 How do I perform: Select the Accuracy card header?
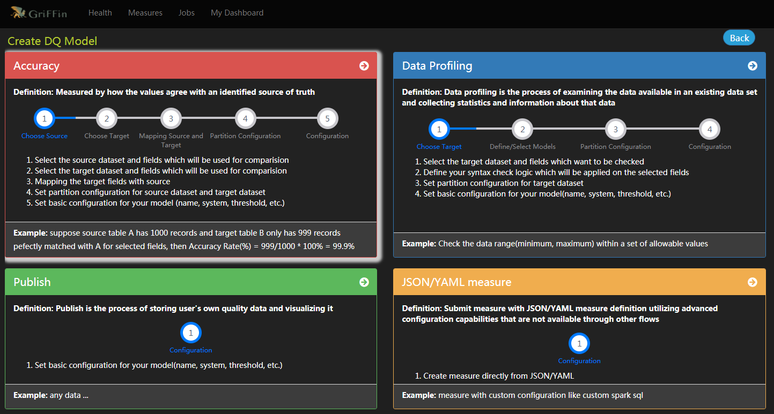point(191,65)
